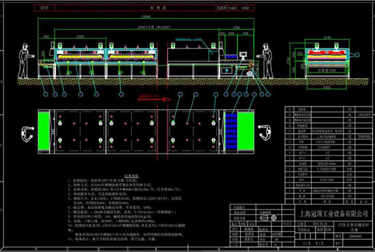This screenshot has height=252, width=375.
Task: Select the right operator figure in elevation view
Action: [266, 61]
